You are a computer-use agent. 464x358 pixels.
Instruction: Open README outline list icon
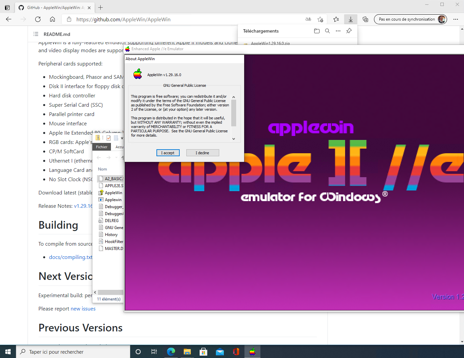36,34
